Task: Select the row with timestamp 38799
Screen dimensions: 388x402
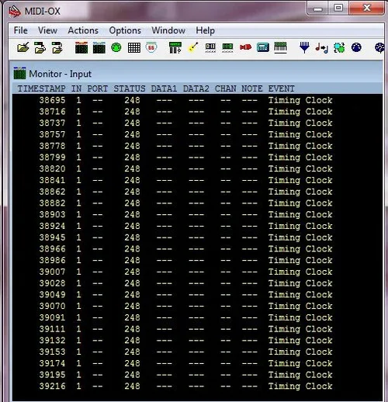Action: pos(197,158)
